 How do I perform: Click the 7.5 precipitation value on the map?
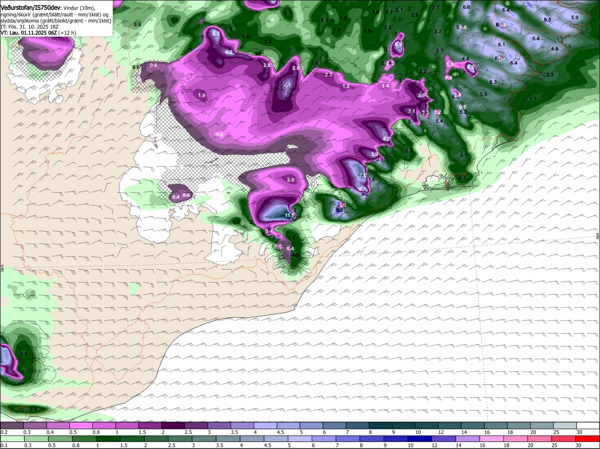point(363,175)
